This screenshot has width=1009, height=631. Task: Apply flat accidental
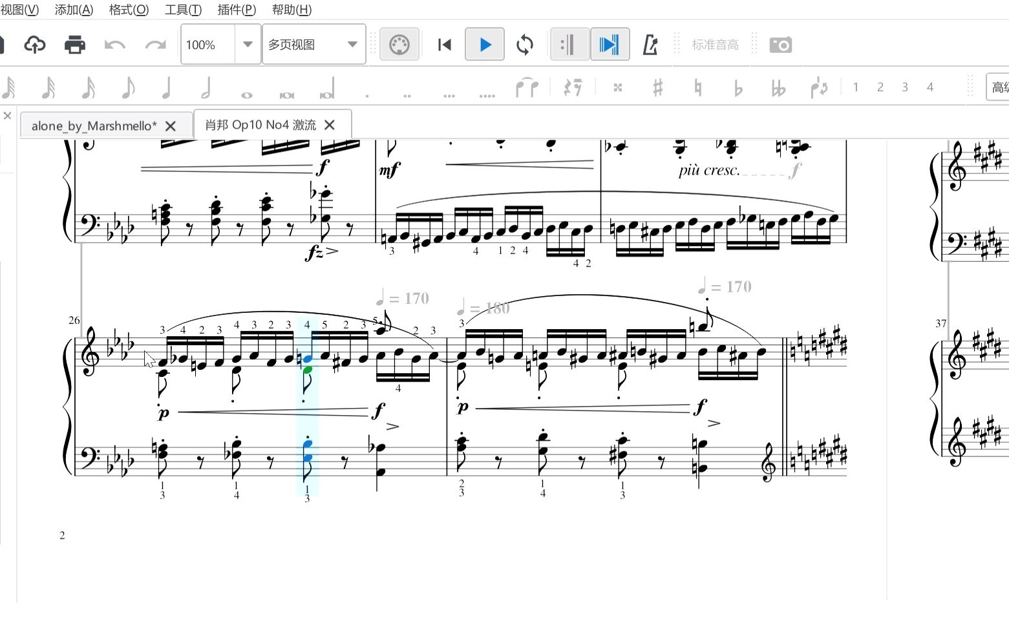738,87
